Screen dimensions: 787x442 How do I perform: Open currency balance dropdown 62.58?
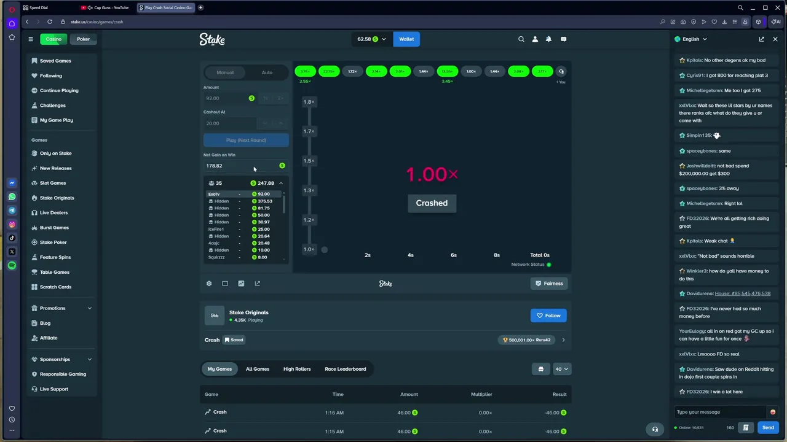tap(372, 39)
